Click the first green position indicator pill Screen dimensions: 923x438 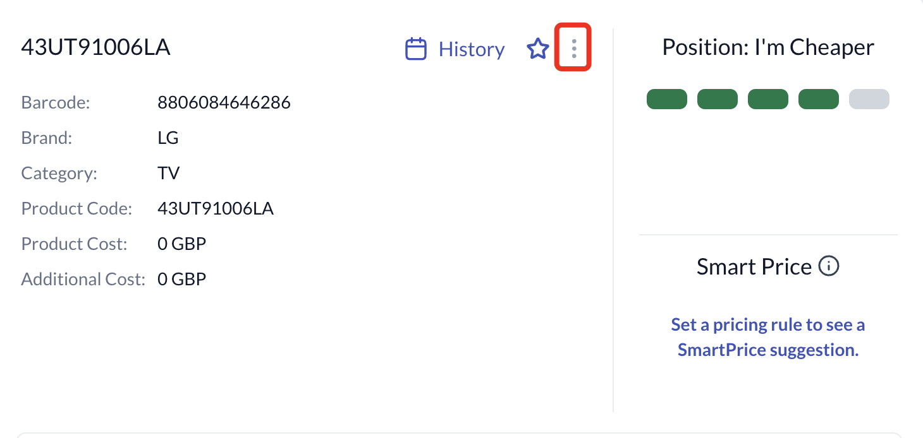click(x=667, y=100)
